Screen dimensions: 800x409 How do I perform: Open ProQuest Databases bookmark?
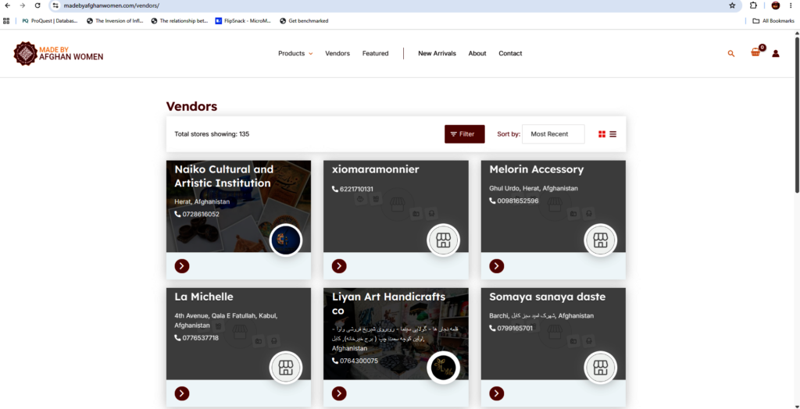coord(48,21)
